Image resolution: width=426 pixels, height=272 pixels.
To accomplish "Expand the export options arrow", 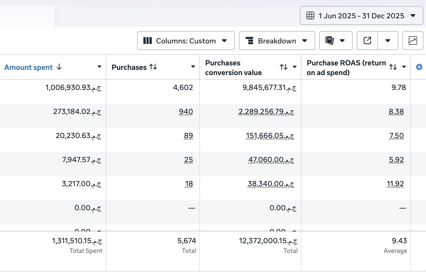I will (x=388, y=41).
